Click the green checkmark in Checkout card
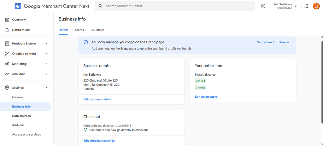 coord(85,130)
